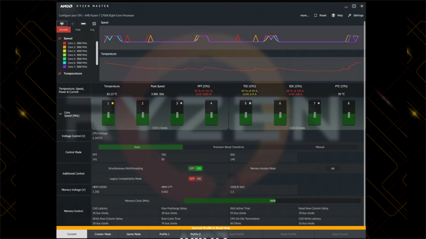Click the TDC value 95 field

point(163,159)
